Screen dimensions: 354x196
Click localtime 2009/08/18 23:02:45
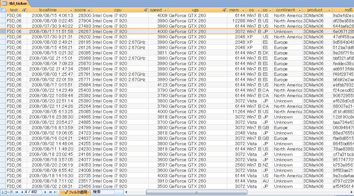(x=50, y=154)
